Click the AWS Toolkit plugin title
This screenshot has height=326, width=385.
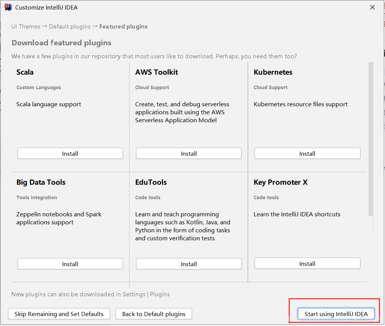(x=157, y=72)
